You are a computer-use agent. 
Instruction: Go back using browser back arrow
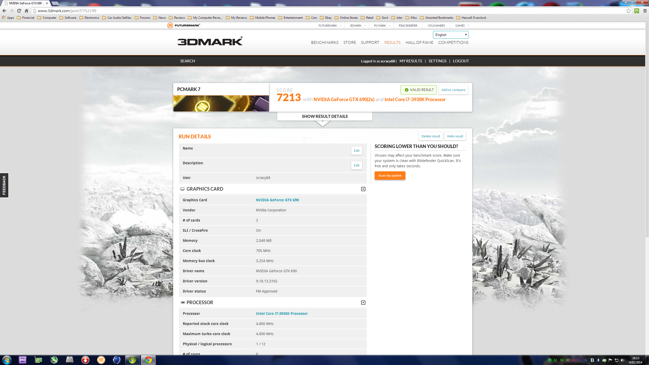4,11
